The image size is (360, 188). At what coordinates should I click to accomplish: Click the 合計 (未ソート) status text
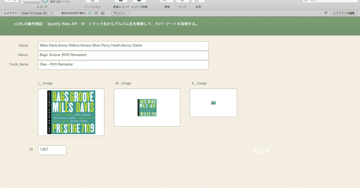click(60, 1)
